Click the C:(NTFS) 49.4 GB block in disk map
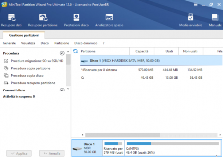The width and height of the screenshot is (223, 157). pos(173,148)
